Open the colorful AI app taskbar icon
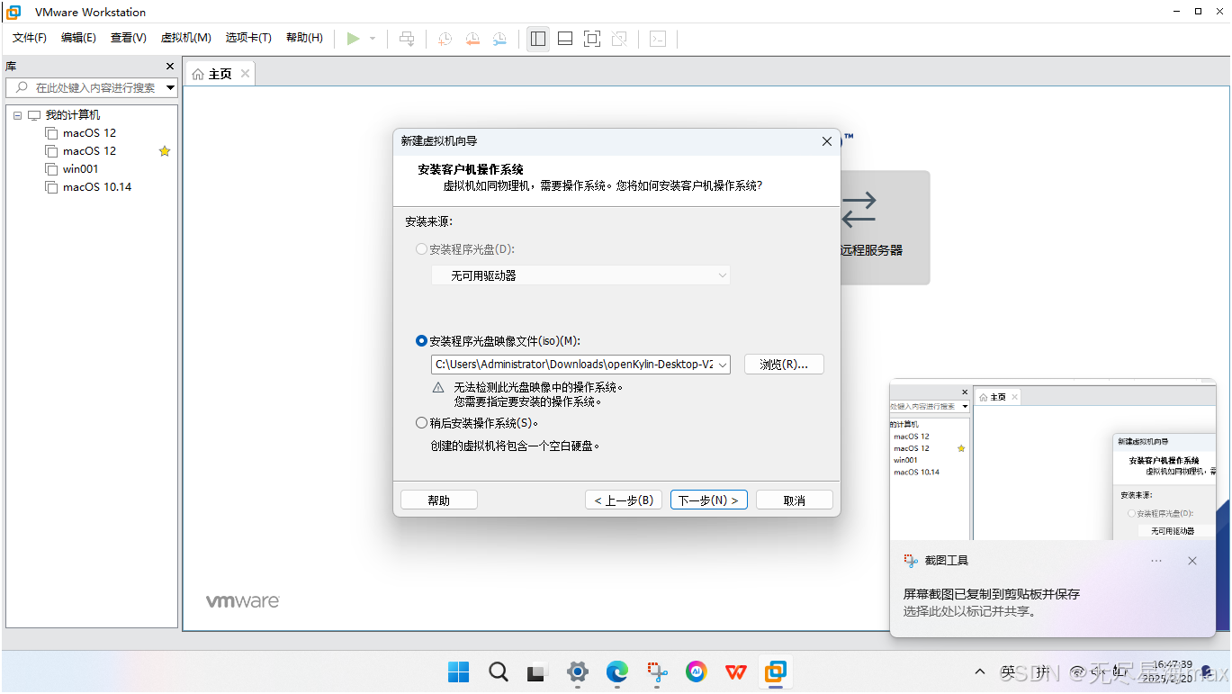Screen dimensions: 1232x694 [696, 671]
